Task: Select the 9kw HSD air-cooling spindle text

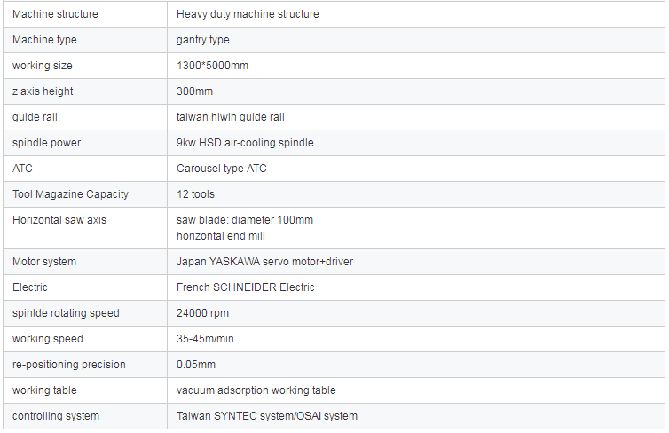Action: pyautogui.click(x=245, y=143)
